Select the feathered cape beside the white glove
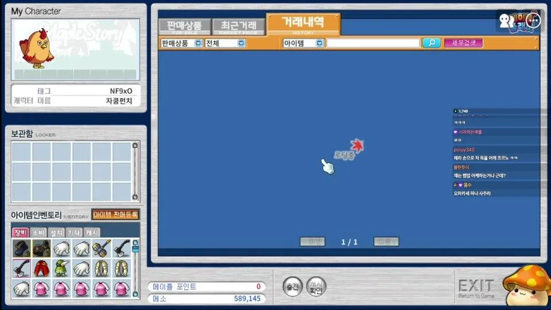 [x=102, y=269]
